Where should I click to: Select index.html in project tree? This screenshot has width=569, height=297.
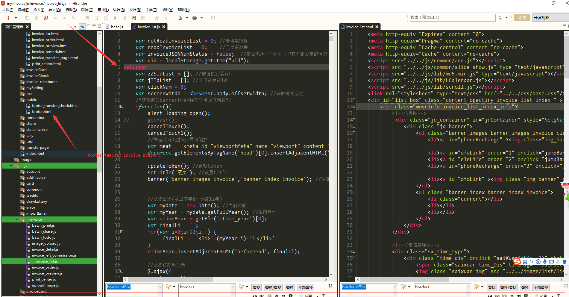point(35,154)
